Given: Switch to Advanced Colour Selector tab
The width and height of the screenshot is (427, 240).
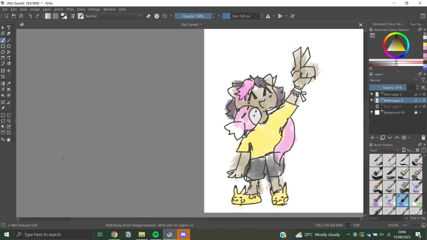Looking at the screenshot, I should pyautogui.click(x=387, y=24).
